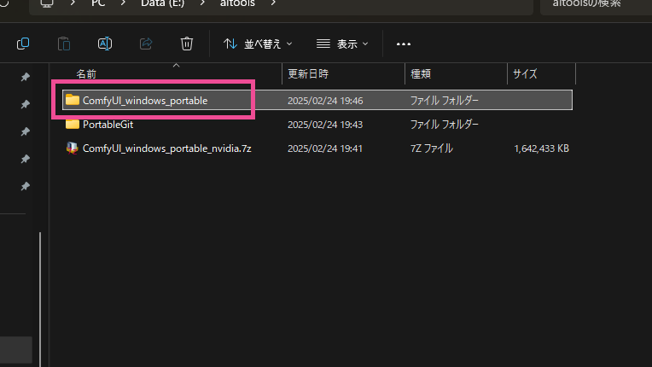Click the Data (E:) breadcrumb
Viewport: 652px width, 367px height.
163,3
